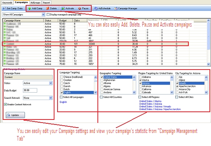This screenshot has height=146, width=211.
Task: Toggle Select All Regions checkbox
Action: (140, 97)
